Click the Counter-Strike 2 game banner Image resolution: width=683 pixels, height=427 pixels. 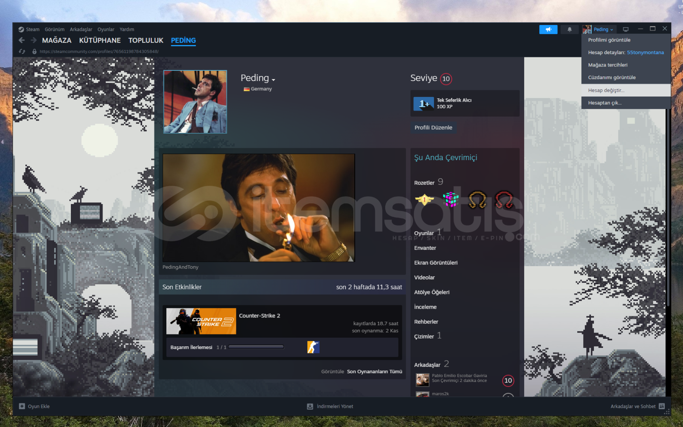click(201, 321)
